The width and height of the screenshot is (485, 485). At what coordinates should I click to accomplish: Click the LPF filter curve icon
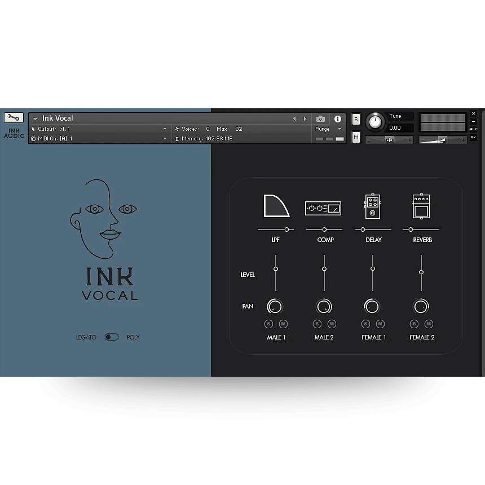coord(276,206)
